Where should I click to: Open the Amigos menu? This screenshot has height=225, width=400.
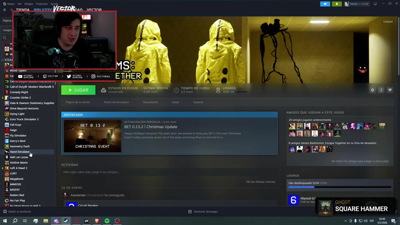pos(29,4)
